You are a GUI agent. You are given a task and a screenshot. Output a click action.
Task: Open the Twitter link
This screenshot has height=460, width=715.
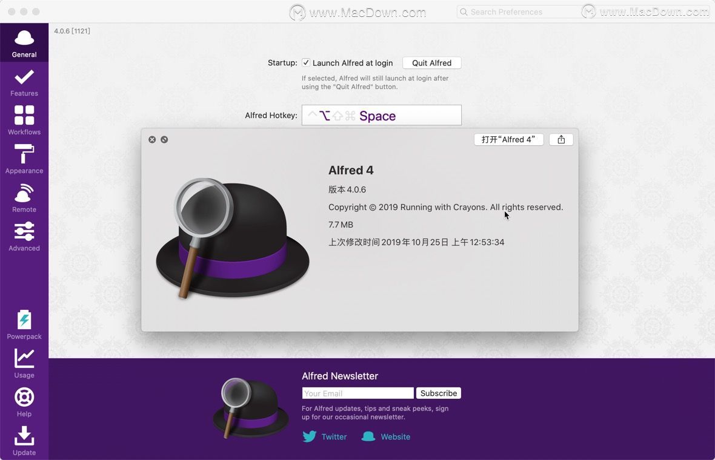(x=325, y=436)
